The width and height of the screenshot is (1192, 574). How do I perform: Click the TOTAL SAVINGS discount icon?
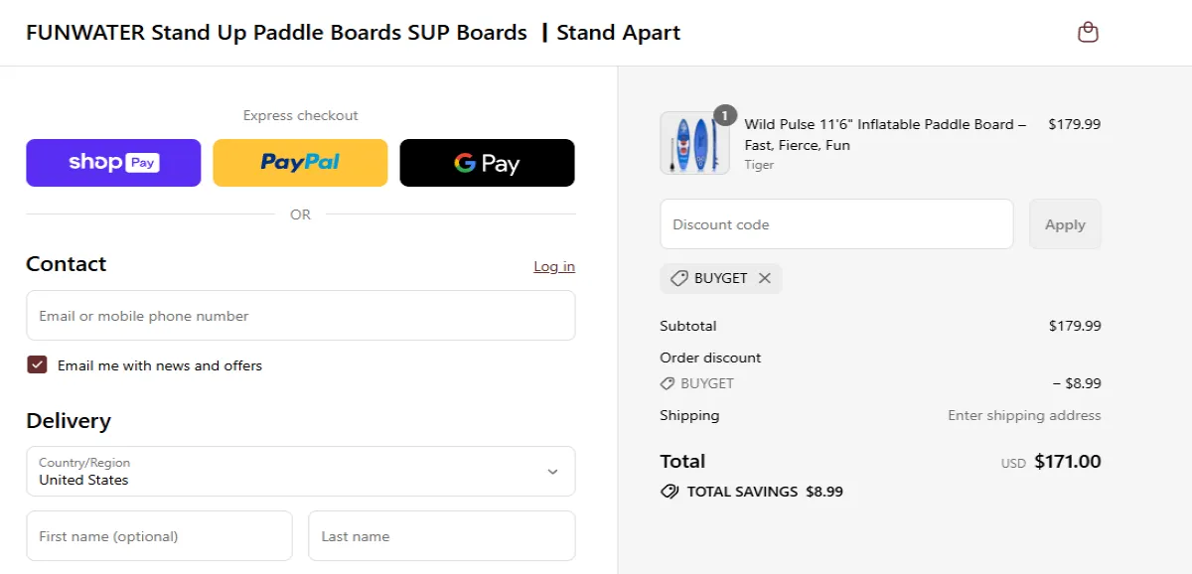(x=669, y=491)
